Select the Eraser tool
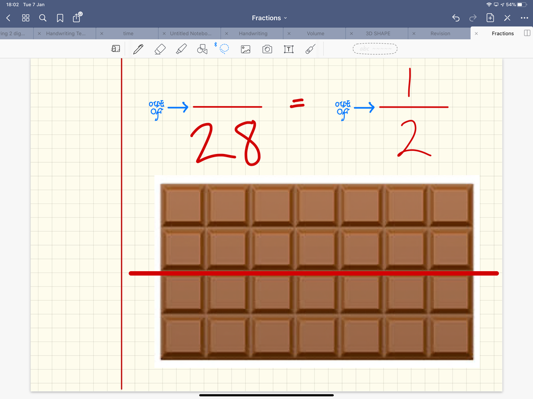The width and height of the screenshot is (533, 399). pyautogui.click(x=160, y=49)
